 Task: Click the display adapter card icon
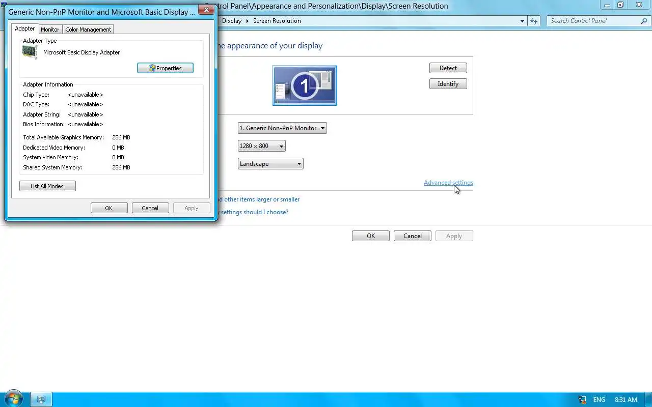30,52
